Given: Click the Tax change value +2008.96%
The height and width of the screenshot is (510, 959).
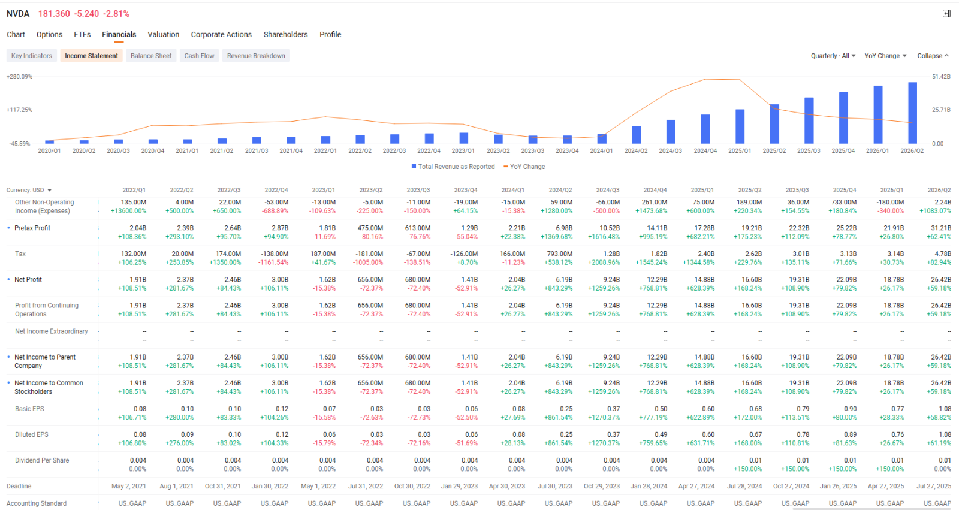Looking at the screenshot, I should (x=604, y=262).
